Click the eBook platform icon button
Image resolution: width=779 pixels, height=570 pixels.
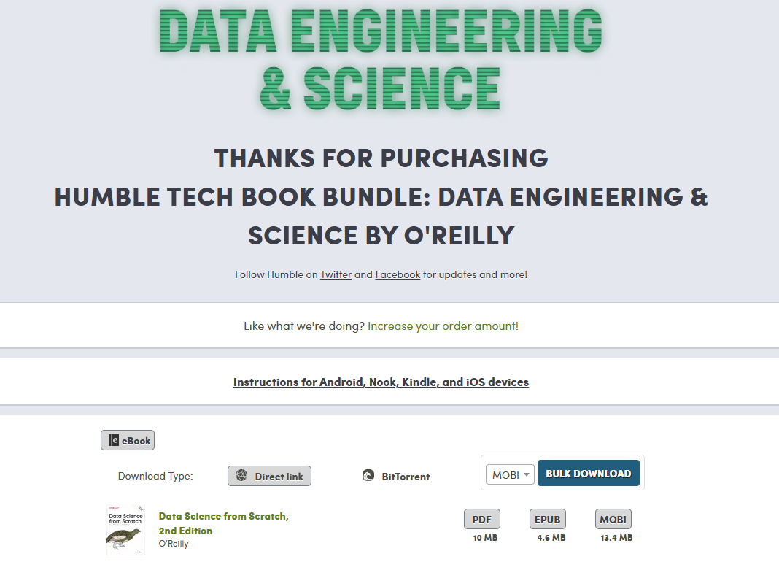click(x=128, y=440)
